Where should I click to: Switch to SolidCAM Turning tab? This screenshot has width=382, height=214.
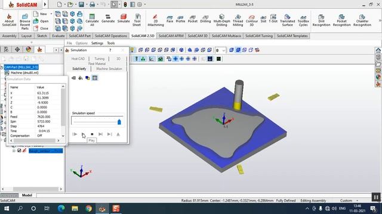[x=258, y=36]
